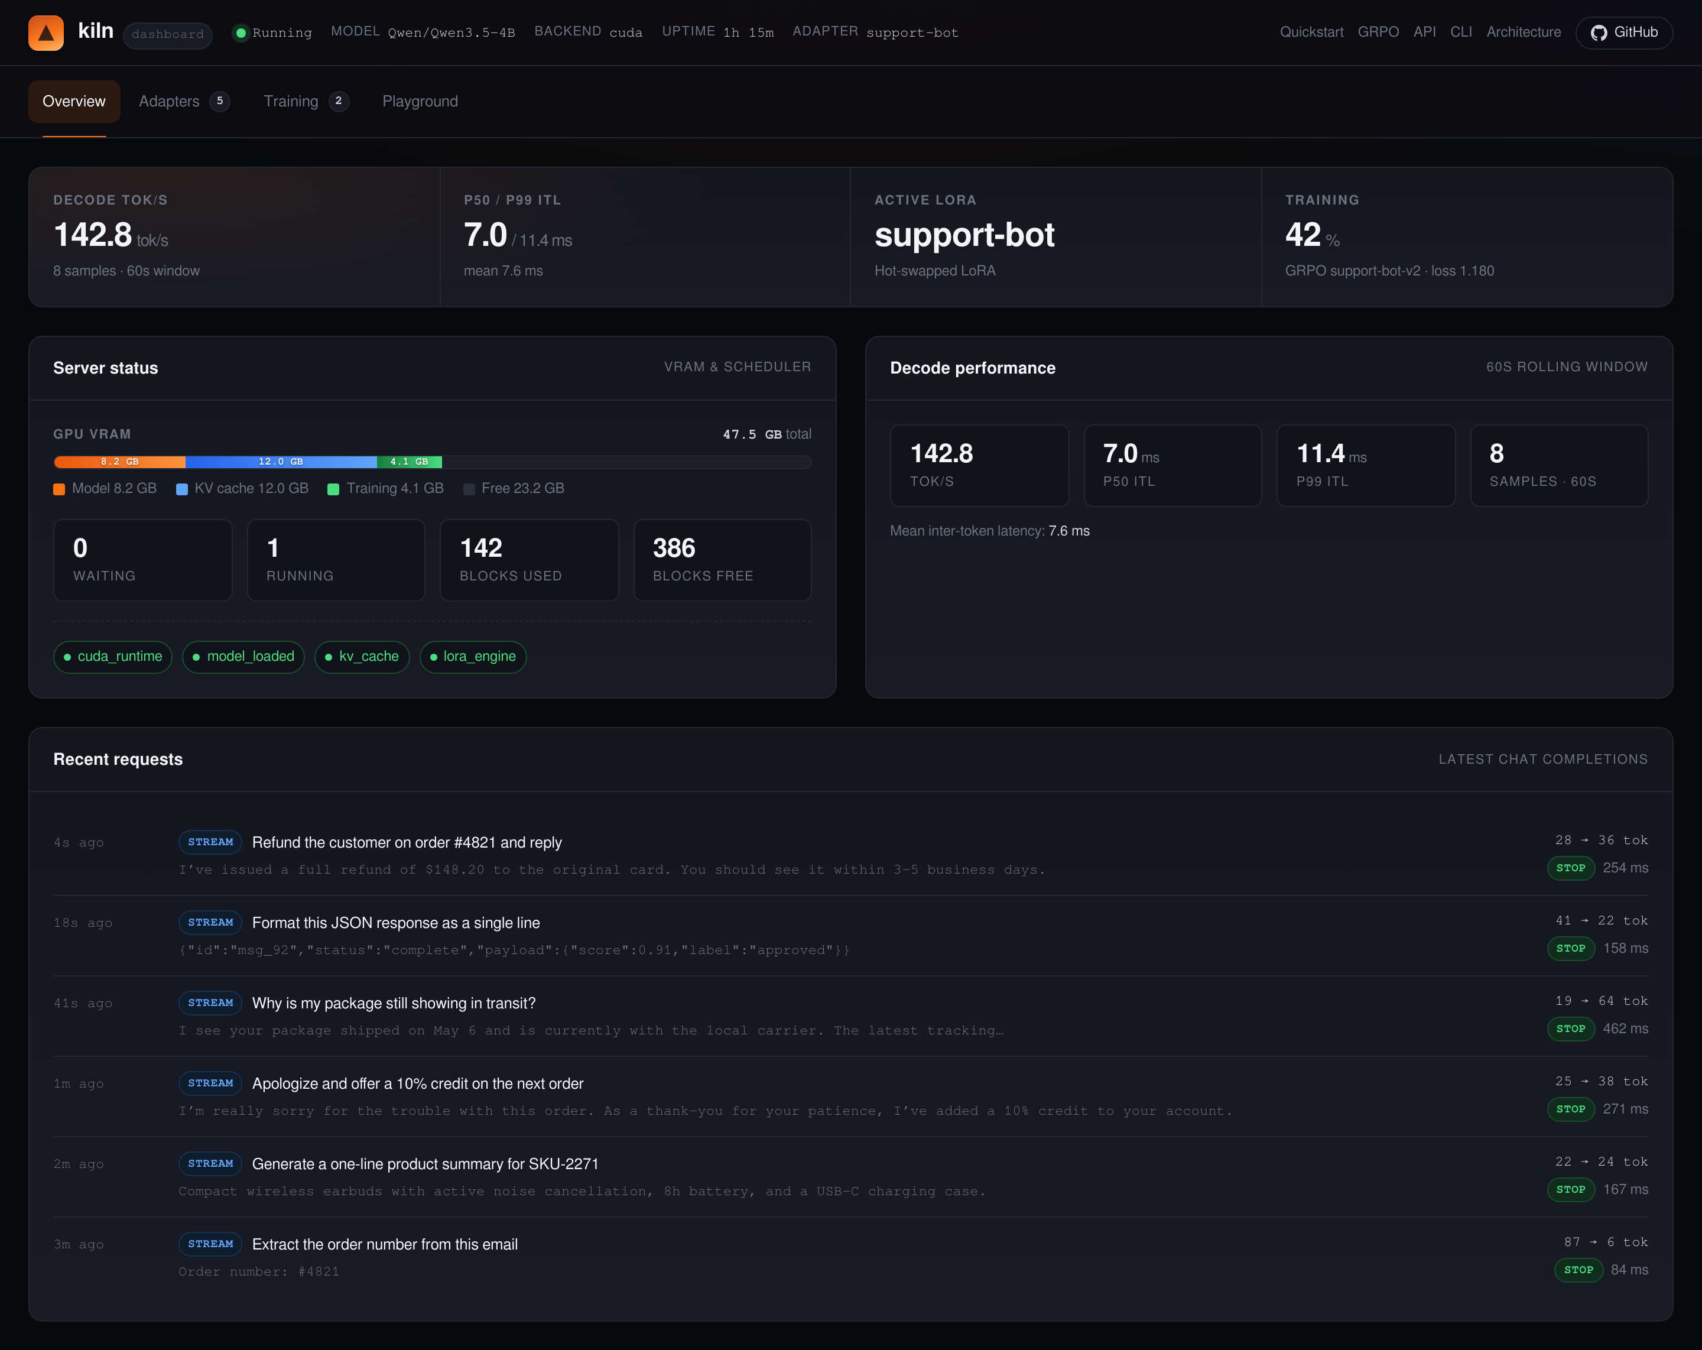This screenshot has width=1702, height=1350.
Task: Open the Playground tab
Action: (420, 101)
